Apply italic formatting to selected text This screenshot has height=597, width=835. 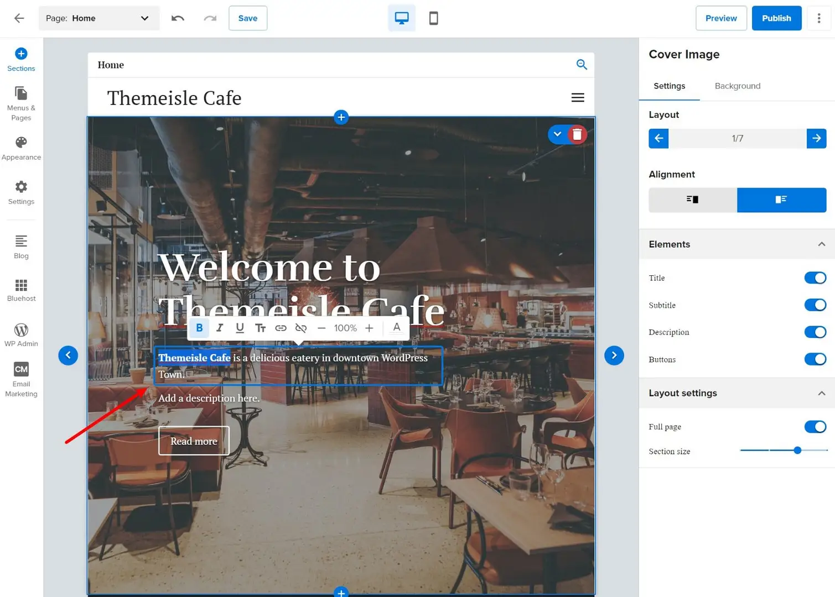pyautogui.click(x=220, y=328)
